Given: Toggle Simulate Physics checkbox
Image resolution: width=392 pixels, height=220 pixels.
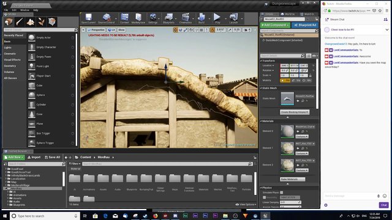Looking at the screenshot, I should point(282,193).
